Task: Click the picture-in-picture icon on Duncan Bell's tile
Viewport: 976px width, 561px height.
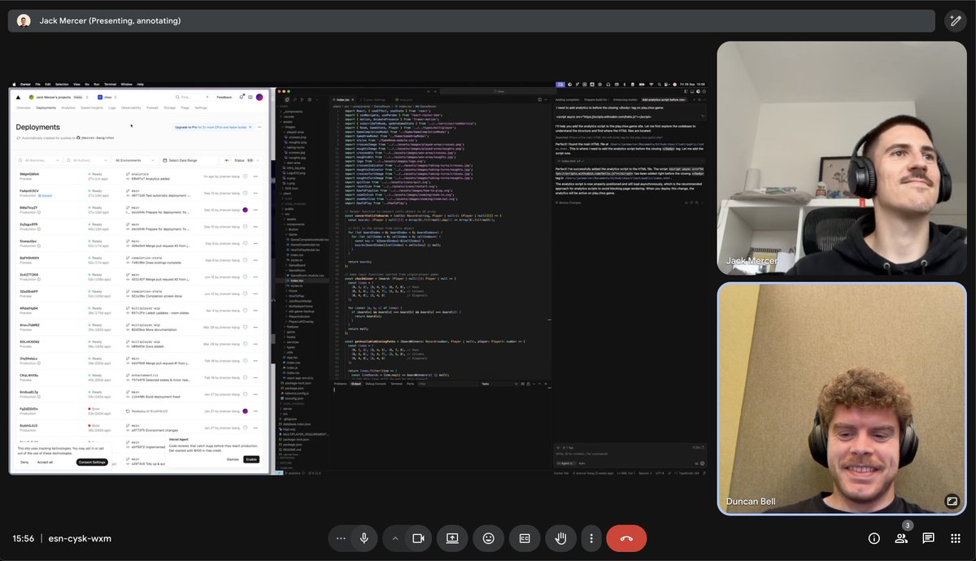Action: 952,501
